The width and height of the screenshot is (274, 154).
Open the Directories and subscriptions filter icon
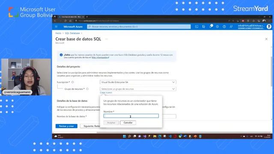click(x=204, y=27)
